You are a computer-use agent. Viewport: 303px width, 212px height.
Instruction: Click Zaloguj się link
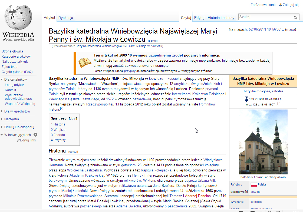click(x=291, y=5)
